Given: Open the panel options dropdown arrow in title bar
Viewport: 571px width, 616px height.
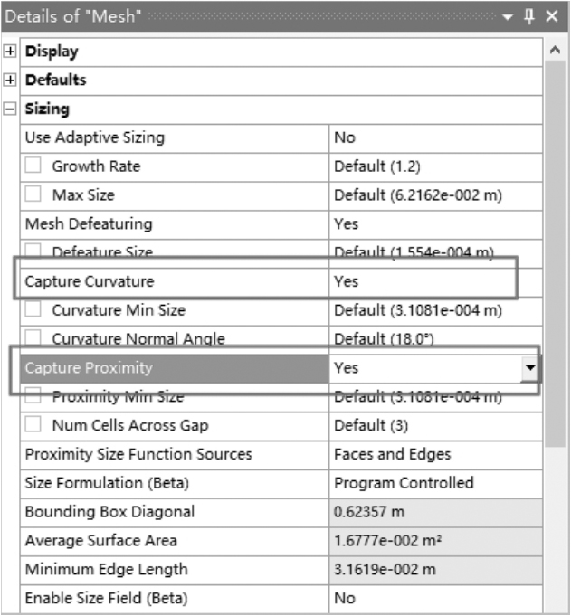Looking at the screenshot, I should coord(509,17).
